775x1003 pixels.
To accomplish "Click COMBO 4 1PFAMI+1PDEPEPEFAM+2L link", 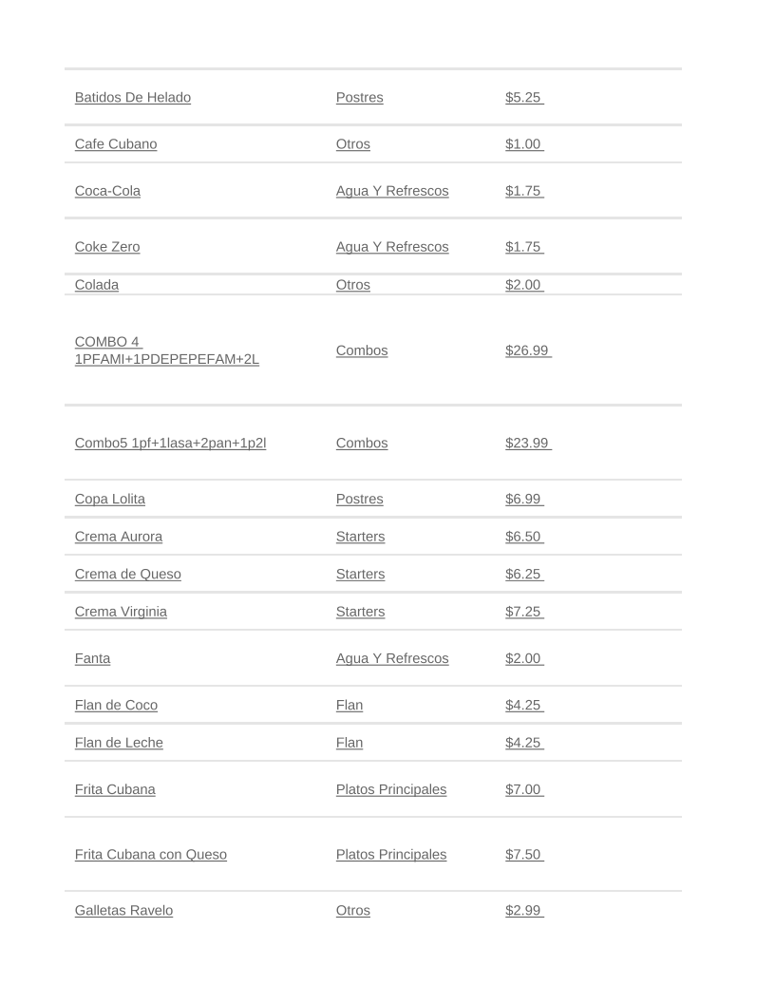I will (x=166, y=350).
